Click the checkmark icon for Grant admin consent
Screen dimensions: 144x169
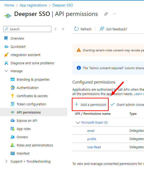pos(112,104)
